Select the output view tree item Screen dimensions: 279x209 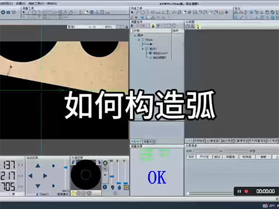(x=158, y=57)
